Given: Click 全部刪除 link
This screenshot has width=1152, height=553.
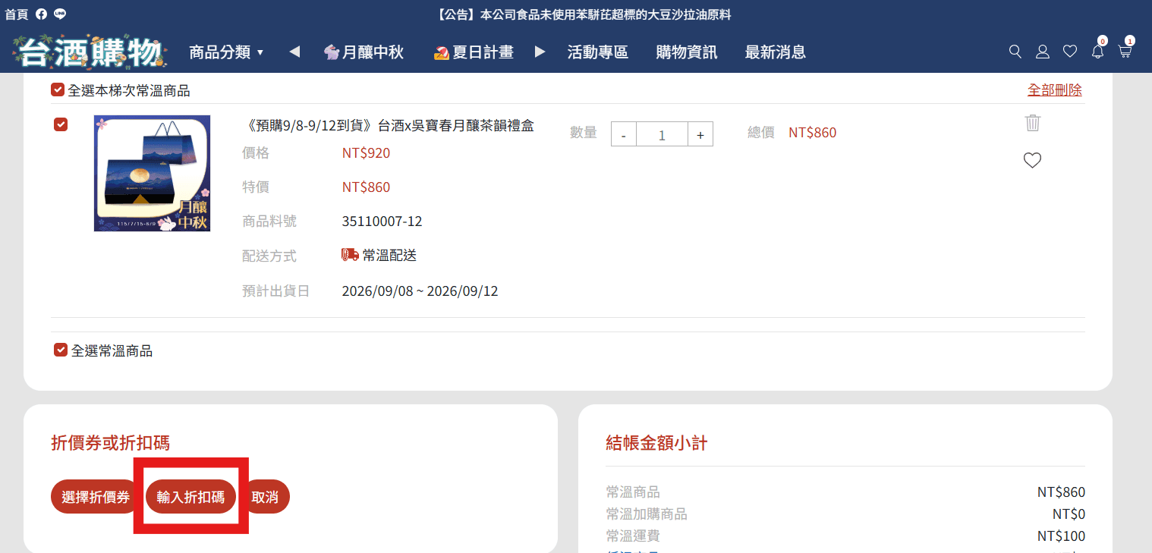Looking at the screenshot, I should pyautogui.click(x=1055, y=90).
